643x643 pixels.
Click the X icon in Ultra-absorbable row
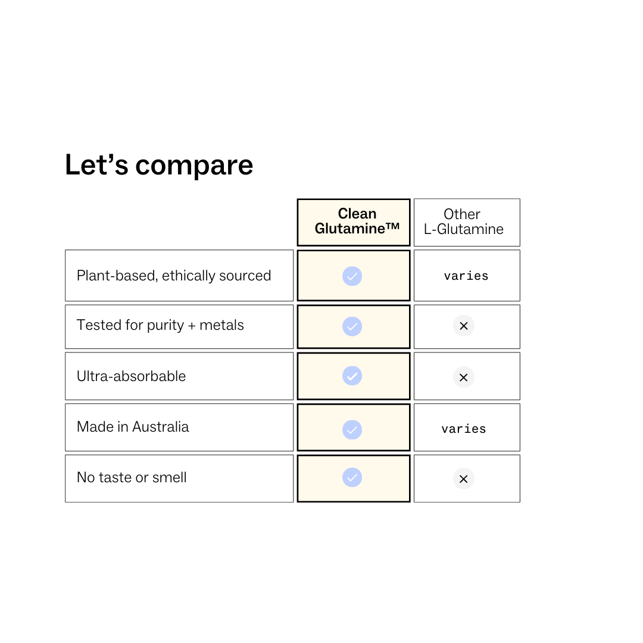coord(463,377)
